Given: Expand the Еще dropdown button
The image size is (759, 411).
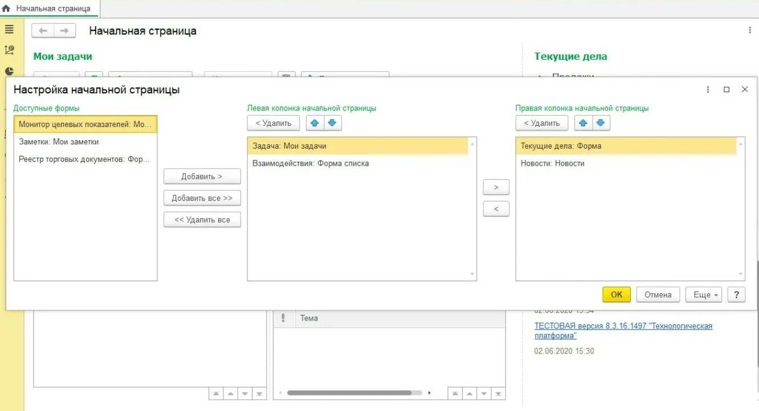Looking at the screenshot, I should point(704,294).
